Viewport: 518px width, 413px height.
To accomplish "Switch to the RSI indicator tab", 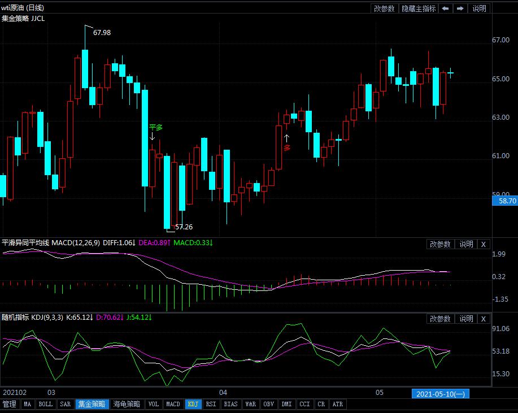I will [x=211, y=405].
